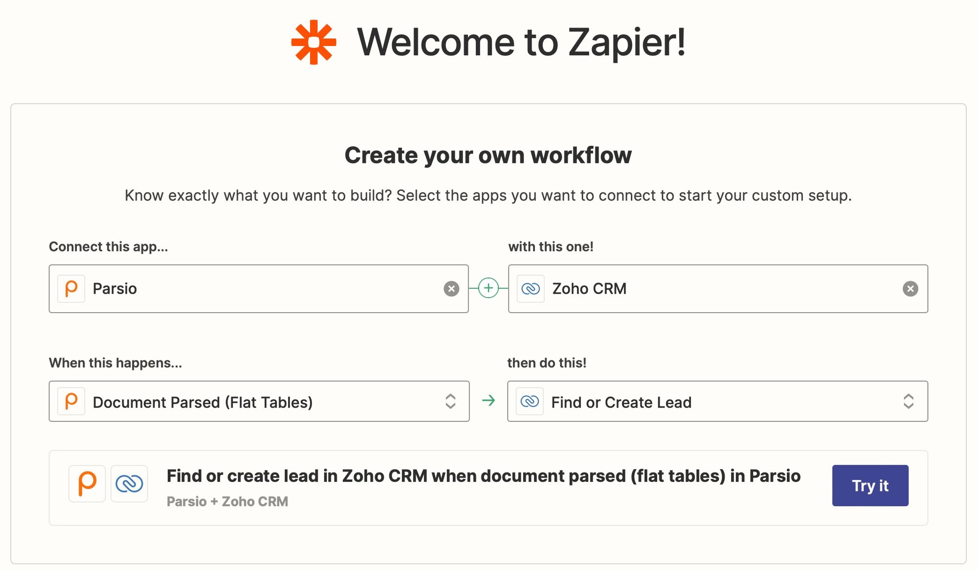Click the Zoho CRM icon in app field

[x=531, y=289]
